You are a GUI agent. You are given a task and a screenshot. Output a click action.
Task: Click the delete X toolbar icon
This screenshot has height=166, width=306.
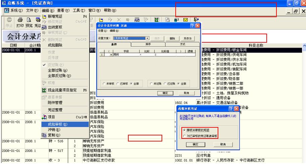[119, 20]
